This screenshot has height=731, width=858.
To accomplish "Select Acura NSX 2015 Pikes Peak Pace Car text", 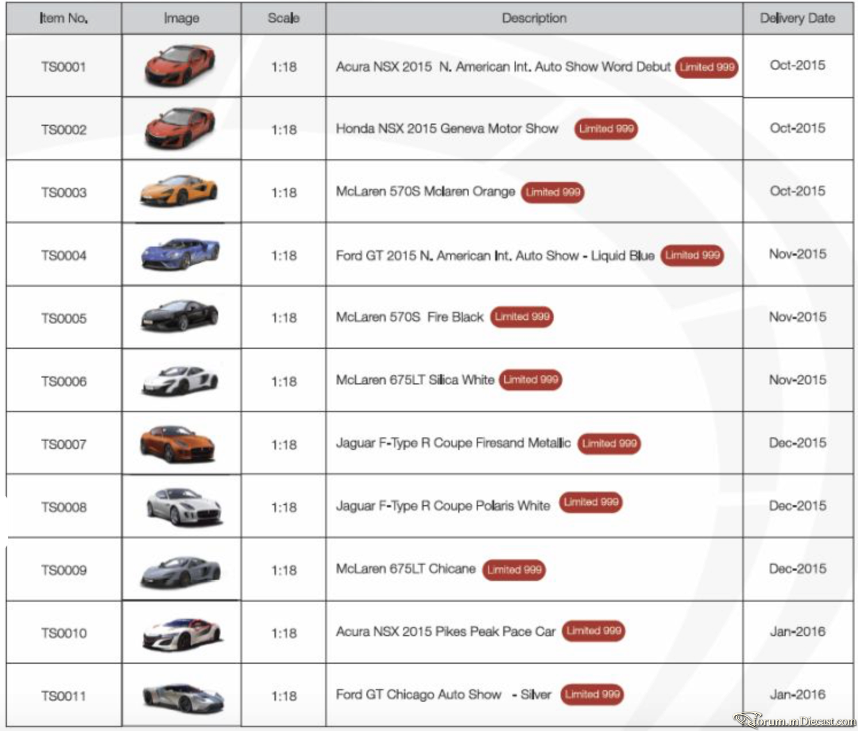I will 446,632.
